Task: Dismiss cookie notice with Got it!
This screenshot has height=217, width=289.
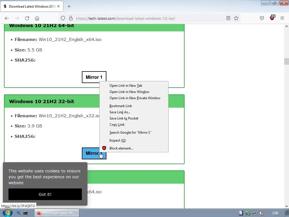Action: pyautogui.click(x=45, y=194)
